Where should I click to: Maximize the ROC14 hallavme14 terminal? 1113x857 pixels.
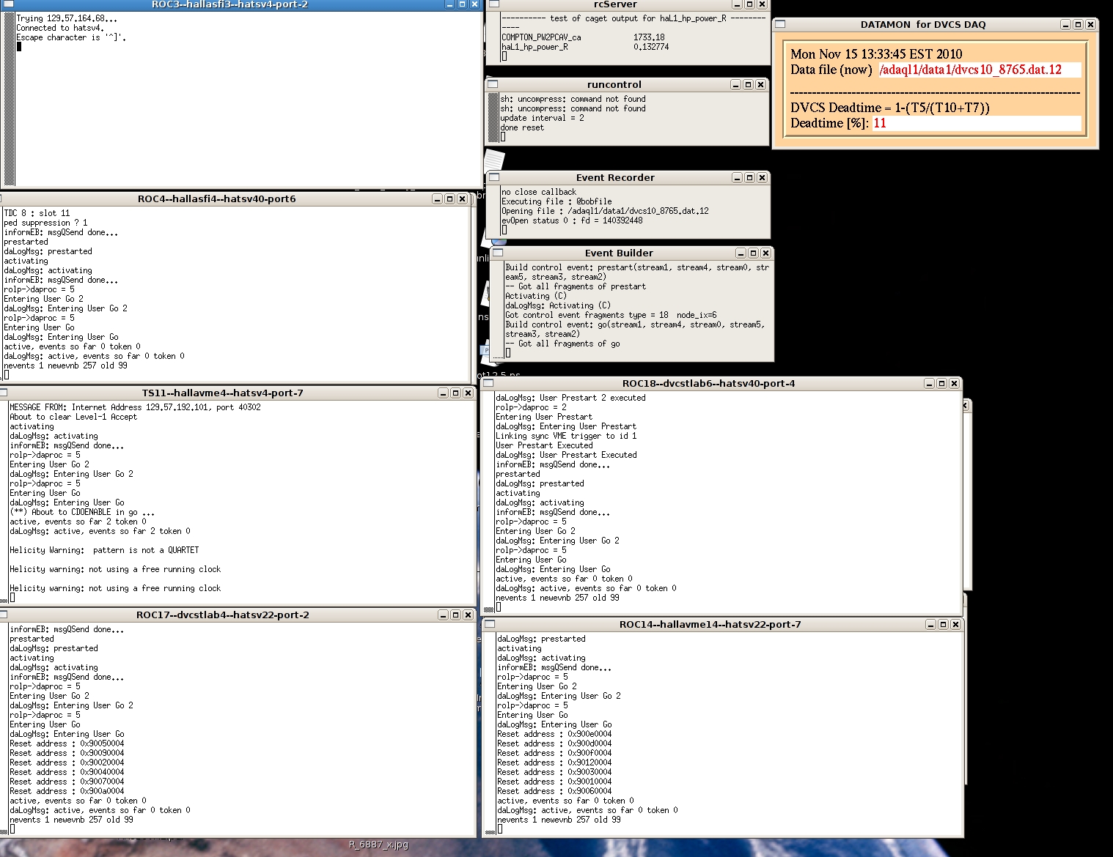click(943, 624)
